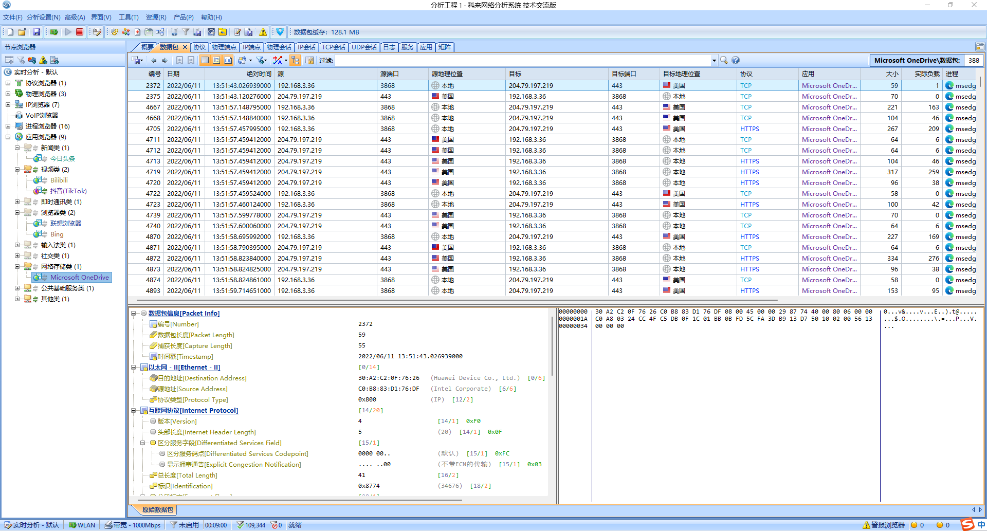Screen dimensions: 987x531
Task: Click the new project file icon
Action: pyautogui.click(x=10, y=32)
